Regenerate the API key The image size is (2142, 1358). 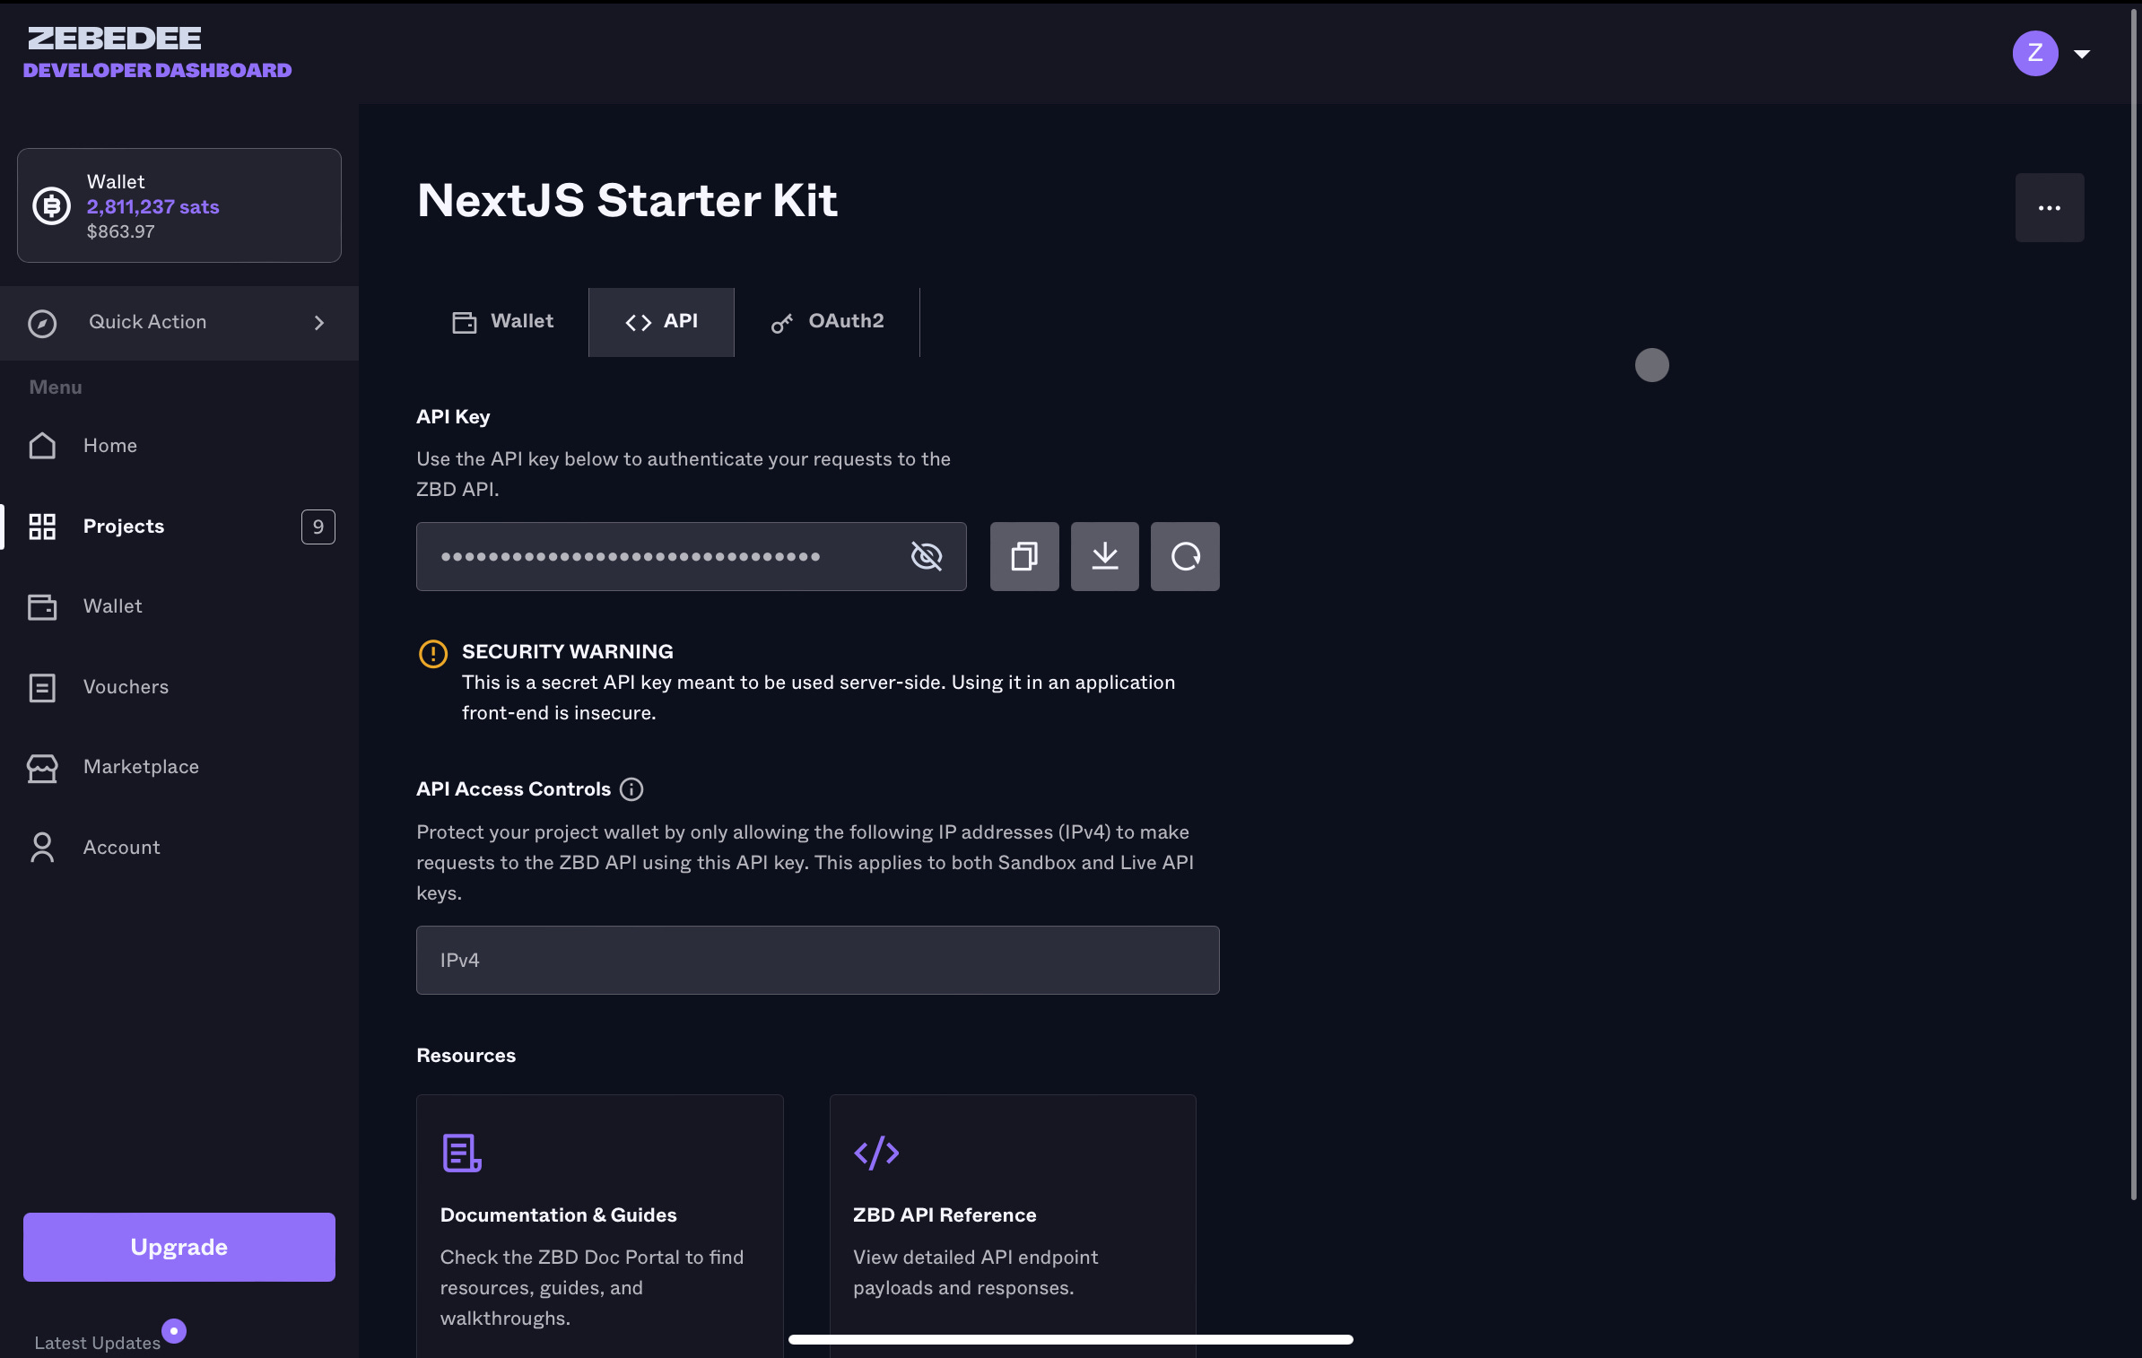point(1184,556)
